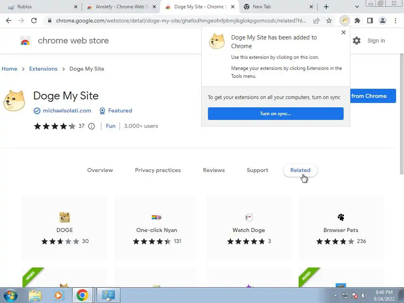Go back with the browser back arrow

(x=9, y=21)
